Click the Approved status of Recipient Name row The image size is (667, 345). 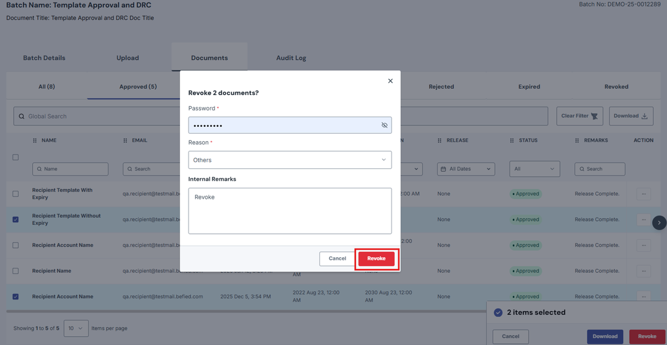(x=526, y=271)
